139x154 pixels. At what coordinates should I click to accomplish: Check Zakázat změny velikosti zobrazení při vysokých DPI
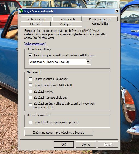(30, 105)
